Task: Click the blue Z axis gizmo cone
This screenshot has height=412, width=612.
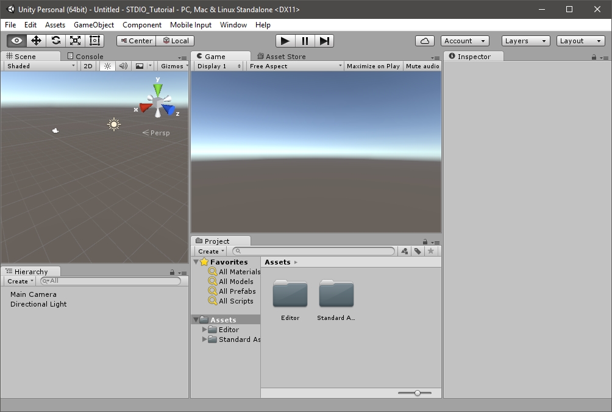Action: point(169,109)
